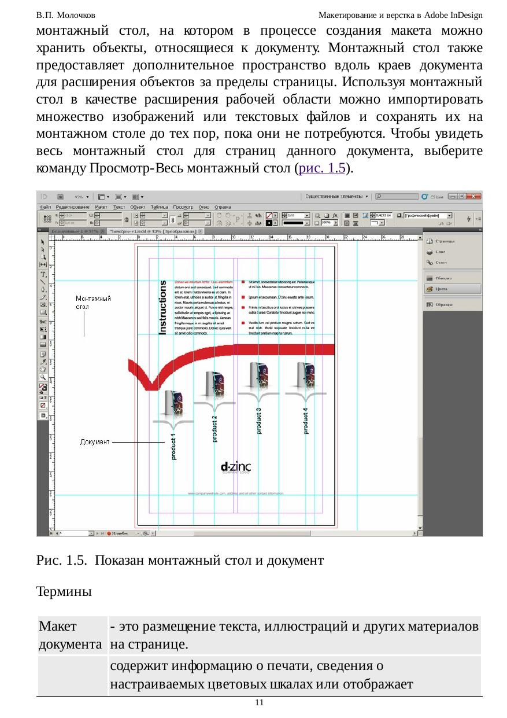The height and width of the screenshot is (718, 507).
Task: Select the Zoom magnifier tool
Action: [43, 377]
